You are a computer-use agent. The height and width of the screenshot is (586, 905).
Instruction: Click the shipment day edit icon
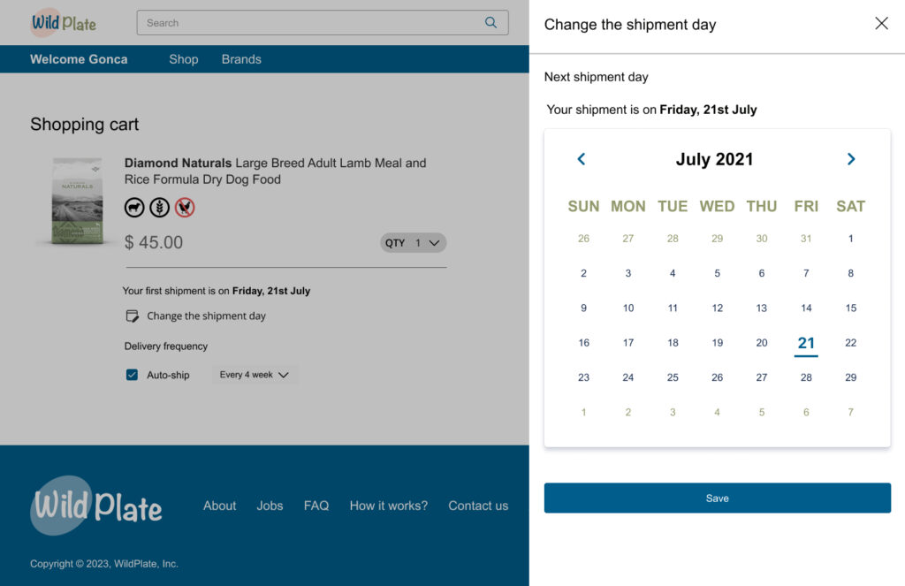pos(133,316)
